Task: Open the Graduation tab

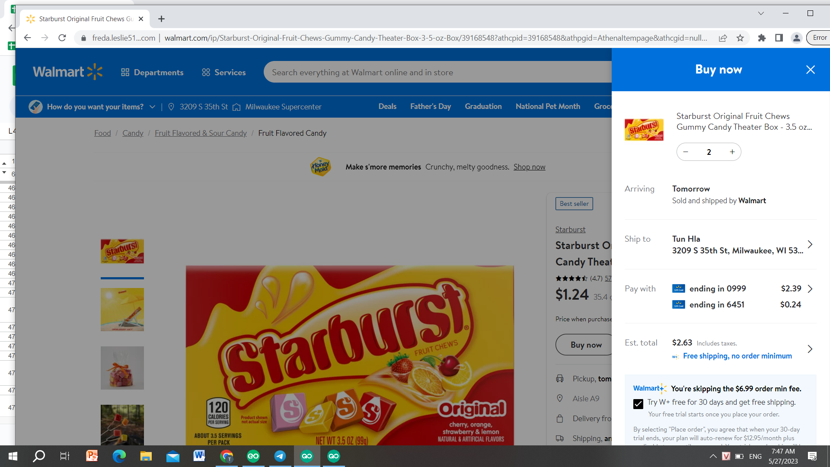Action: coord(483,106)
